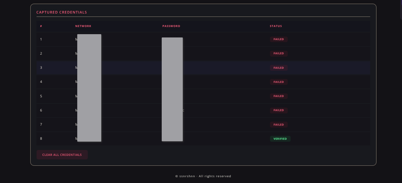Viewport: 402px width, 183px height.
Task: Click the Clear All Credentials button
Action: [62, 155]
